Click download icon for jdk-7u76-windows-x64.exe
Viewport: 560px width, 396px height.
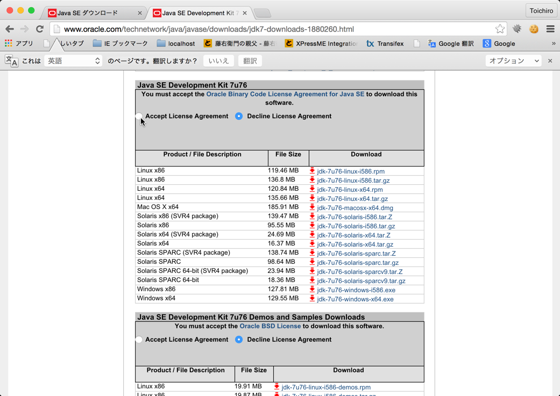(312, 299)
